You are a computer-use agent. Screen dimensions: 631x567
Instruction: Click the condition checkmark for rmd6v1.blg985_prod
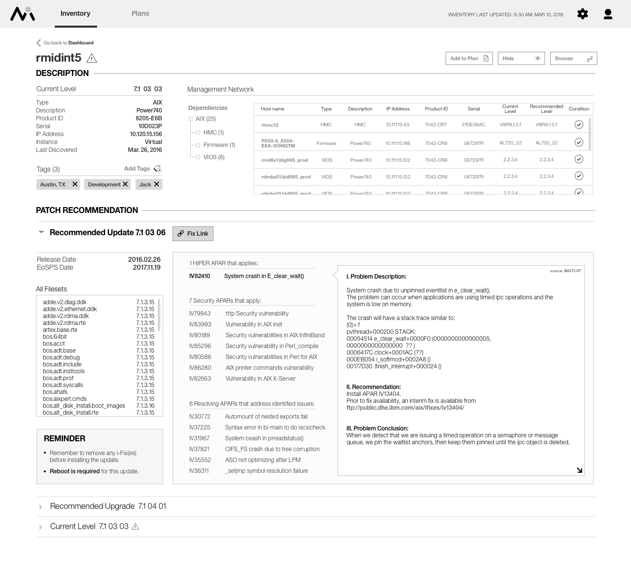579,159
